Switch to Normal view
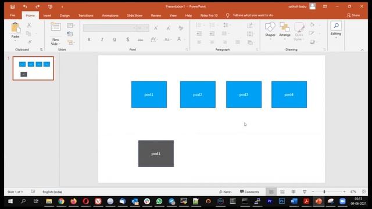The width and height of the screenshot is (372, 209). click(271, 192)
